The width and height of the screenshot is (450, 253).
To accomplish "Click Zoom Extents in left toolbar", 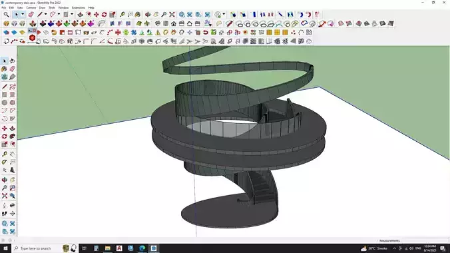I will (x=4, y=196).
